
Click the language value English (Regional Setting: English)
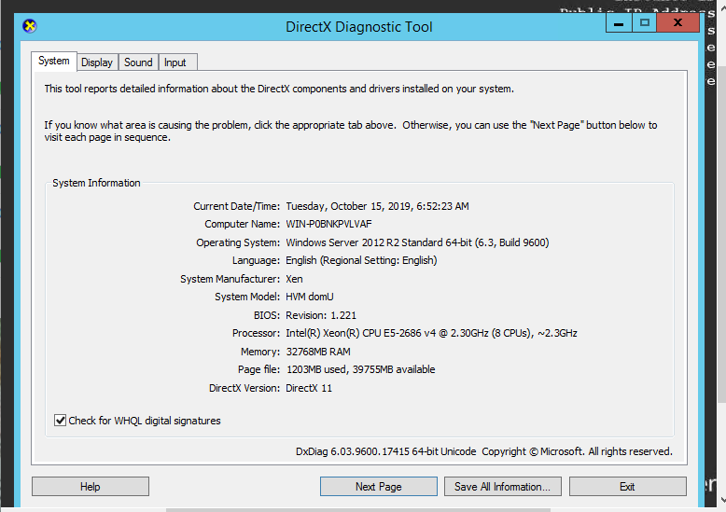(361, 260)
